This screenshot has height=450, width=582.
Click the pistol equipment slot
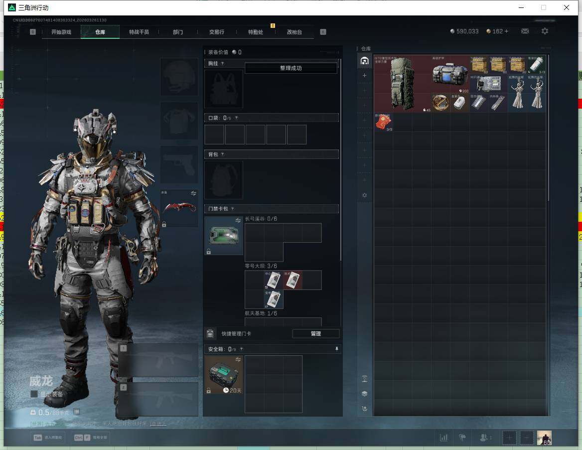point(179,164)
